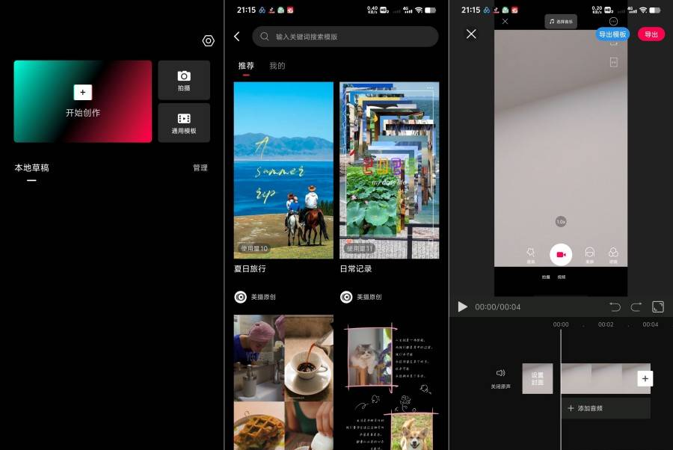The width and height of the screenshot is (673, 450).
Task: Add a clip with the white plus button
Action: [645, 378]
